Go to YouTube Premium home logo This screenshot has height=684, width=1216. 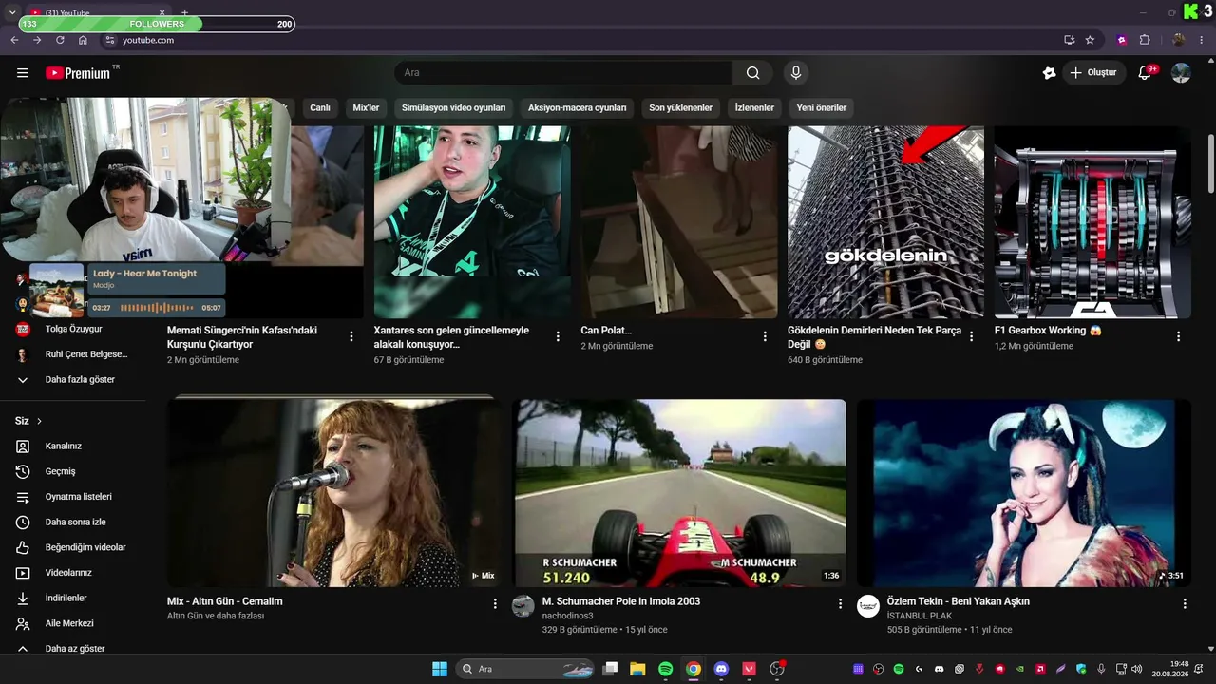(78, 73)
